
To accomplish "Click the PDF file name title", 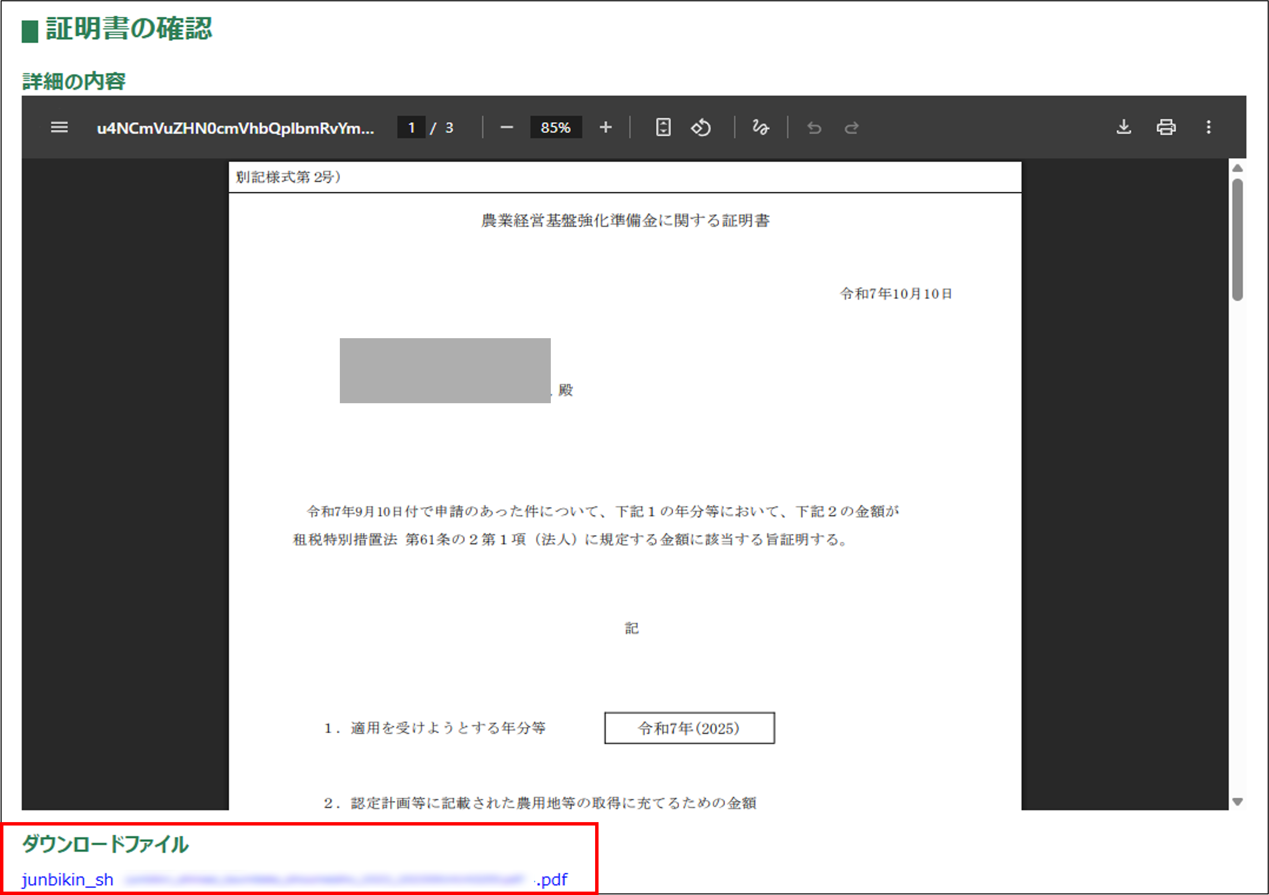I will coord(236,128).
